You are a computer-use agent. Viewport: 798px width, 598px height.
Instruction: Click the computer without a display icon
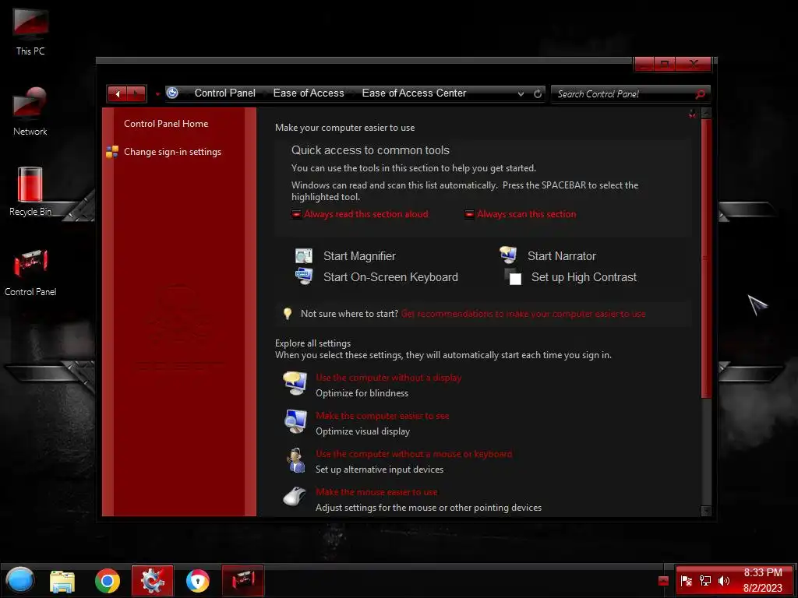pyautogui.click(x=295, y=383)
